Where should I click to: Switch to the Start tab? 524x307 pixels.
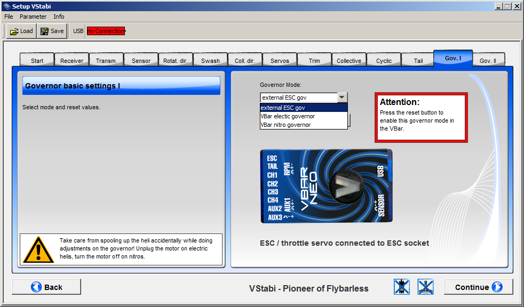(x=37, y=60)
